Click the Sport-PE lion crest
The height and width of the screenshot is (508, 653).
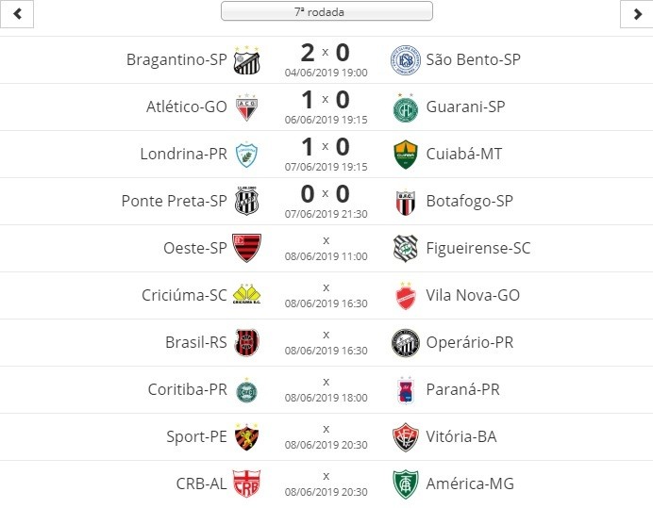pos(246,437)
